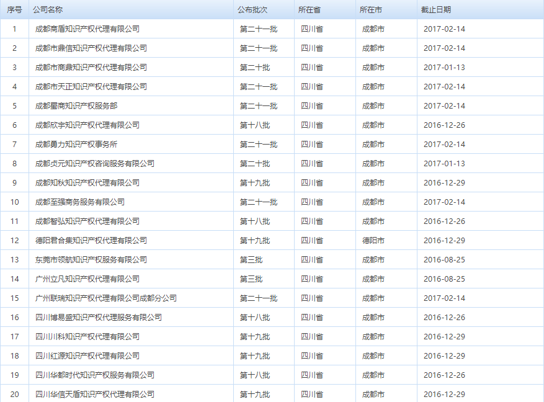
Task: Select 成都市天正知识产权代理有限公司 company name
Action: pyautogui.click(x=91, y=87)
